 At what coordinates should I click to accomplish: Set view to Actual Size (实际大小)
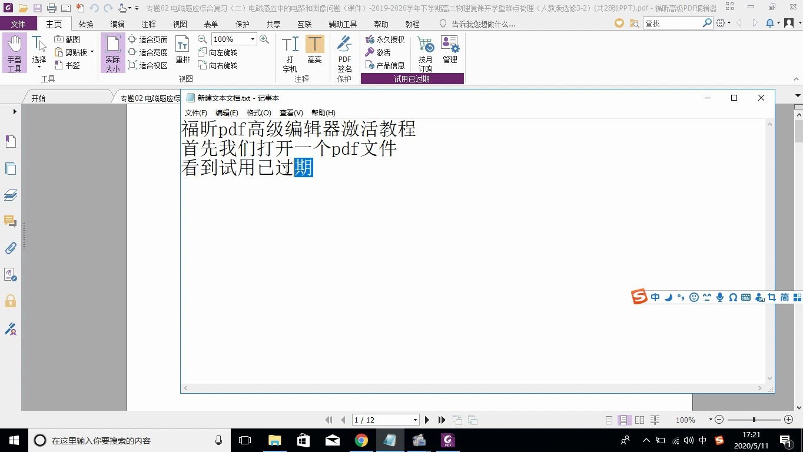(x=112, y=53)
